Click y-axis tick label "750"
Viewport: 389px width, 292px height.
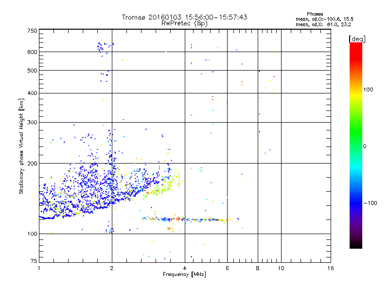(x=32, y=31)
